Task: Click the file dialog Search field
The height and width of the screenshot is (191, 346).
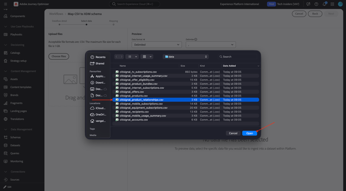Action: [x=238, y=57]
